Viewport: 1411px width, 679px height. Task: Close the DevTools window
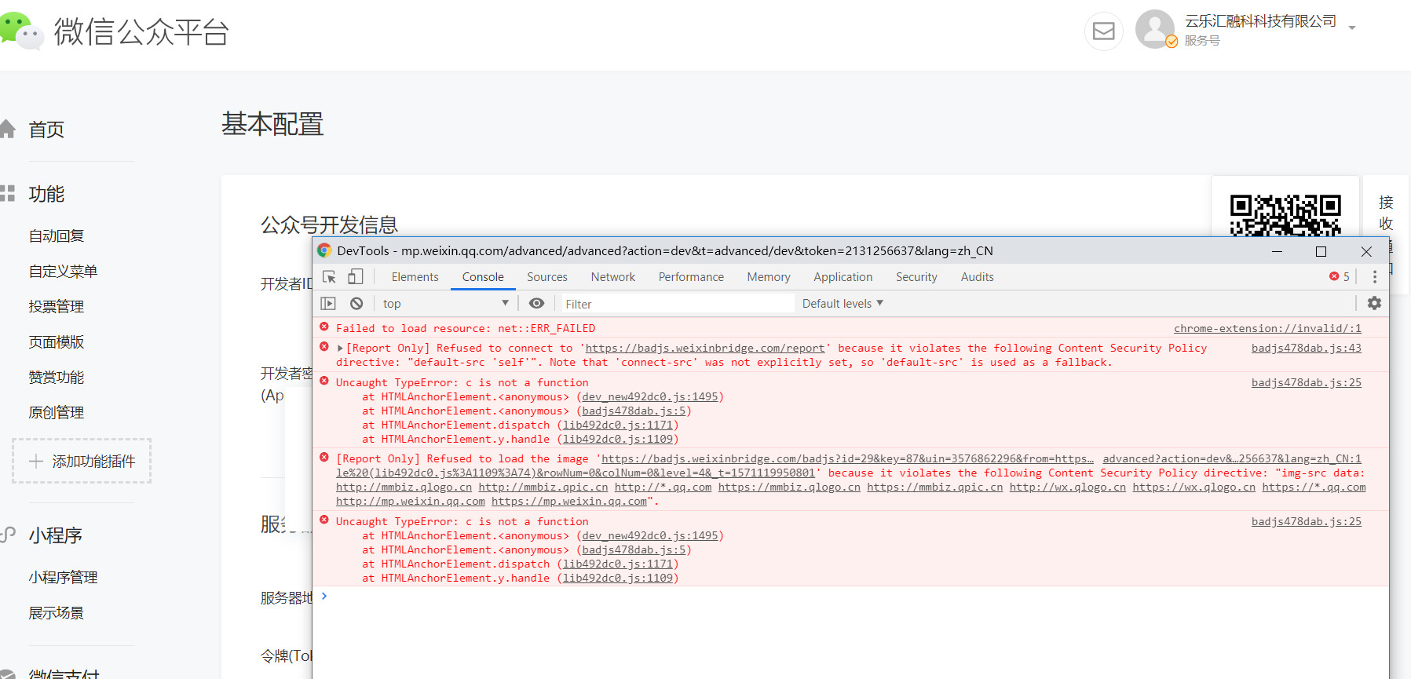point(1366,251)
